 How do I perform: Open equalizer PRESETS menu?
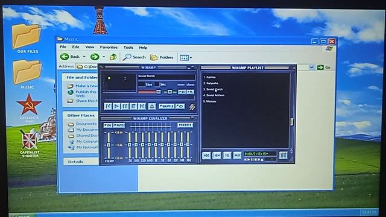pyautogui.click(x=185, y=125)
